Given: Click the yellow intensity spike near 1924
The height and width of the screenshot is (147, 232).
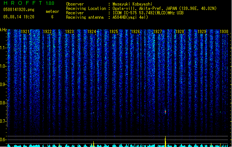Looking at the screenshot, I should 94,144.
